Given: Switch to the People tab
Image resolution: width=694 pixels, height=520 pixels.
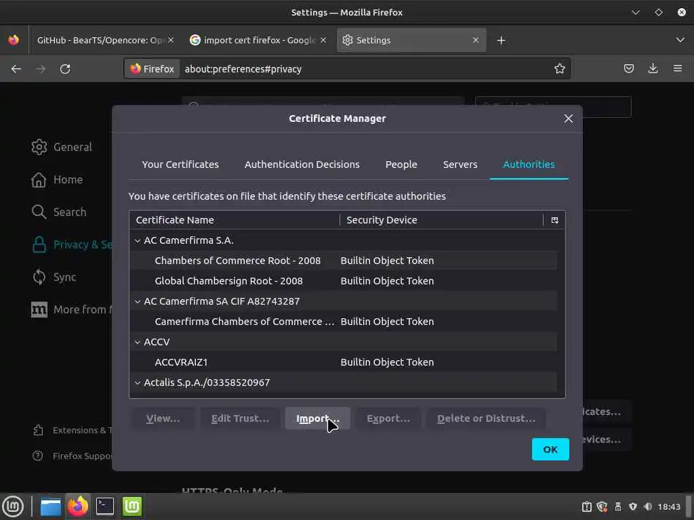Looking at the screenshot, I should click(401, 165).
